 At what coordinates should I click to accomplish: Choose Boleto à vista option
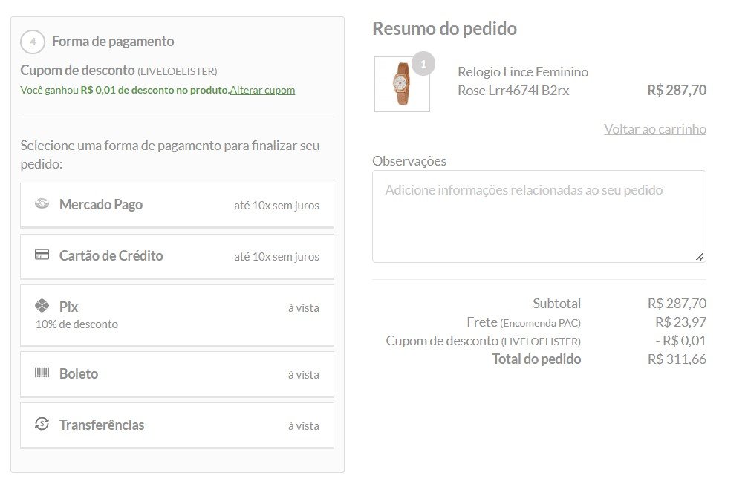pos(177,374)
